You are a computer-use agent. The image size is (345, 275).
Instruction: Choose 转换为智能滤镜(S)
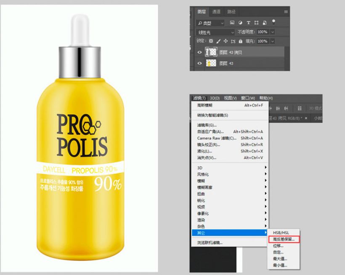tap(230, 115)
